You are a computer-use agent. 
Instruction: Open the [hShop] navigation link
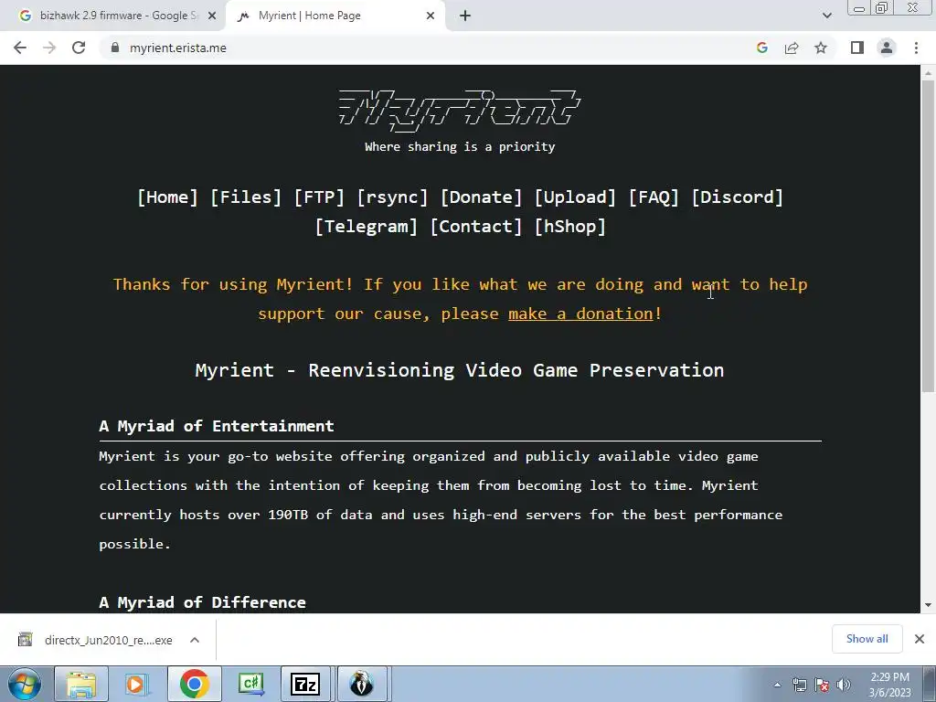[570, 227]
